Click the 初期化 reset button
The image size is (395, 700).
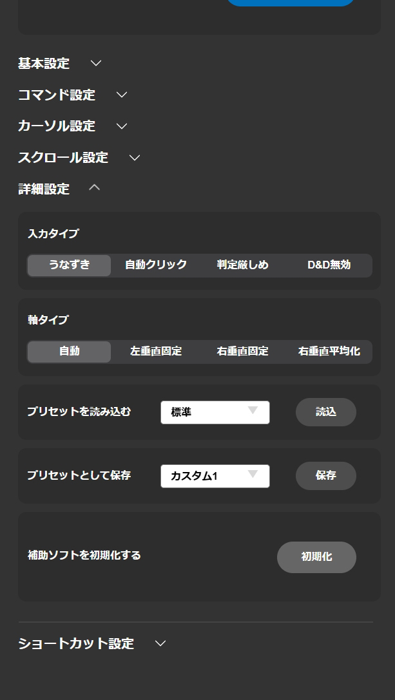pos(316,557)
